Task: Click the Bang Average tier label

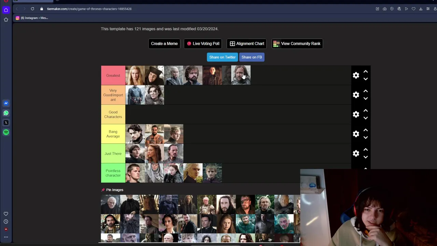Action: pyautogui.click(x=113, y=134)
